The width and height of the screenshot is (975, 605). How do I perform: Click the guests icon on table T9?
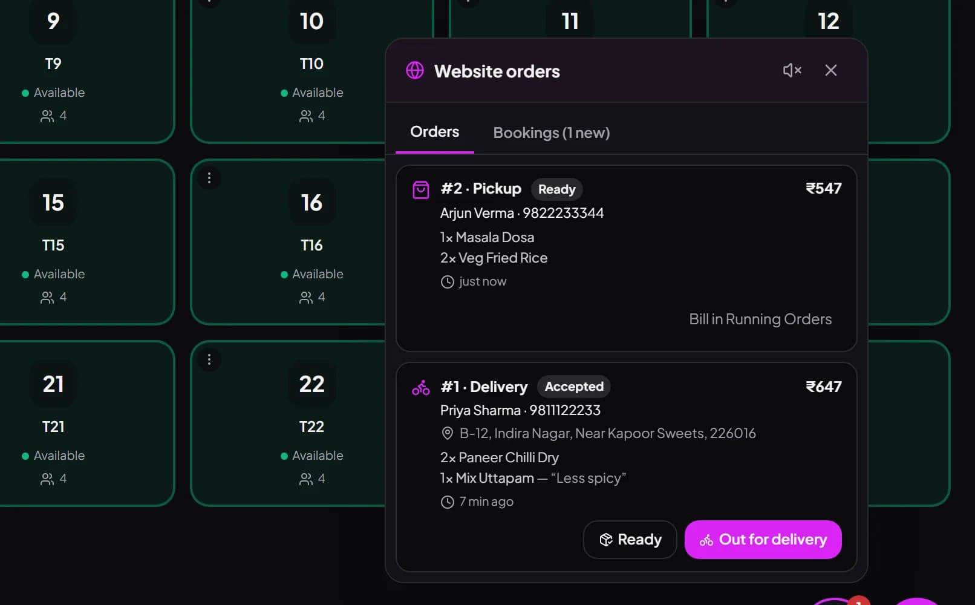click(47, 116)
